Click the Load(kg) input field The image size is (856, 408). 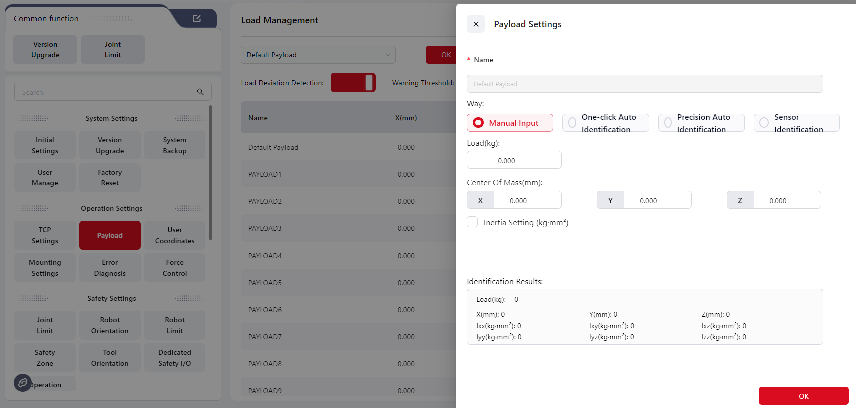tap(514, 160)
